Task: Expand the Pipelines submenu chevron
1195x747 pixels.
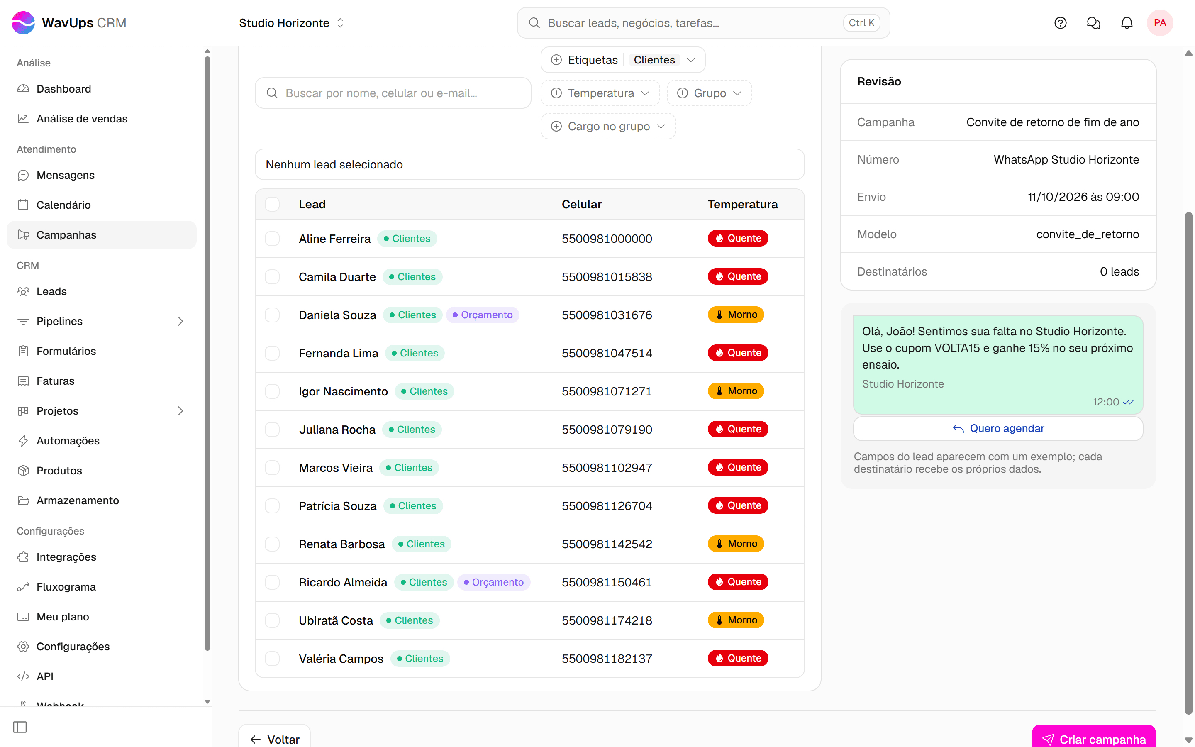Action: (180, 321)
